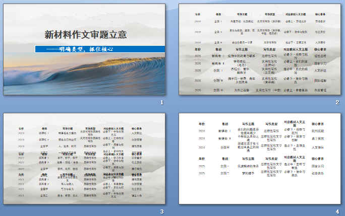Click slide number 3 label
This screenshot has height=216, width=345.
(161, 211)
